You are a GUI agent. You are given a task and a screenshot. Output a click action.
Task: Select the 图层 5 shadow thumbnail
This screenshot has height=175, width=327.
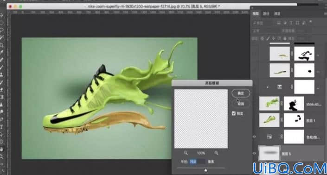tap(269, 153)
